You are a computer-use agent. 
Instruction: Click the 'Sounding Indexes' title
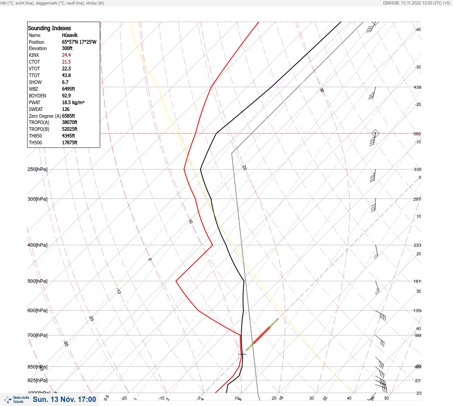pos(49,28)
